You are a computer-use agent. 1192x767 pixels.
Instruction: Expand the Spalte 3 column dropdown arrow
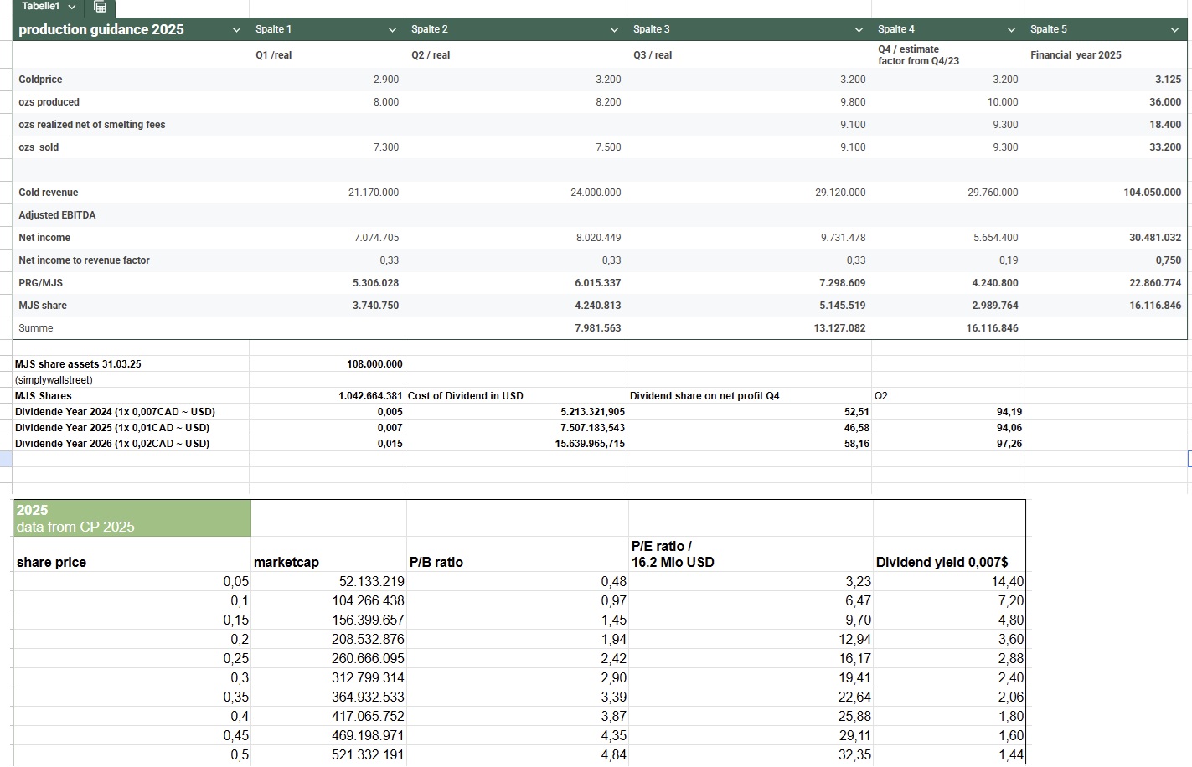pos(859,30)
